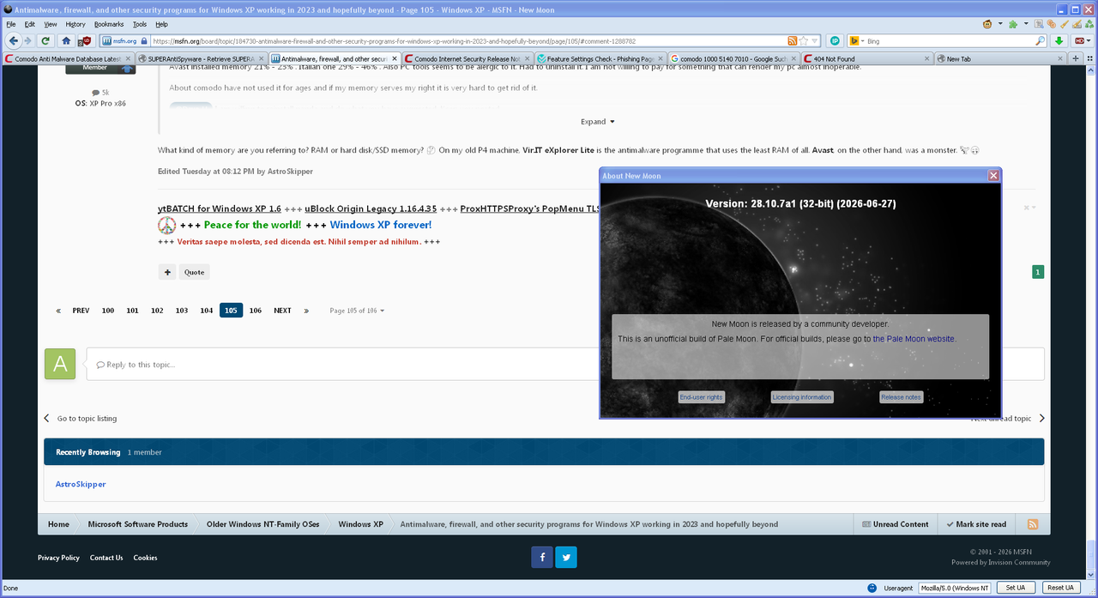The width and height of the screenshot is (1098, 598).
Task: Go back with the Back arrow button
Action: tap(13, 40)
